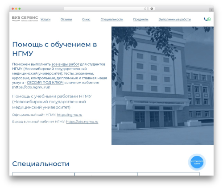The width and height of the screenshot is (223, 189).
Task: Open the Услуги menu item
Action: pyautogui.click(x=45, y=19)
